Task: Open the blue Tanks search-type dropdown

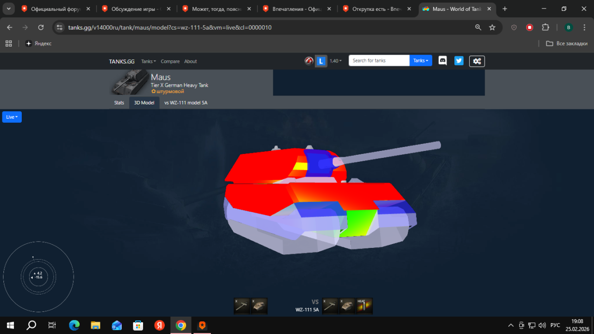Action: (x=421, y=60)
